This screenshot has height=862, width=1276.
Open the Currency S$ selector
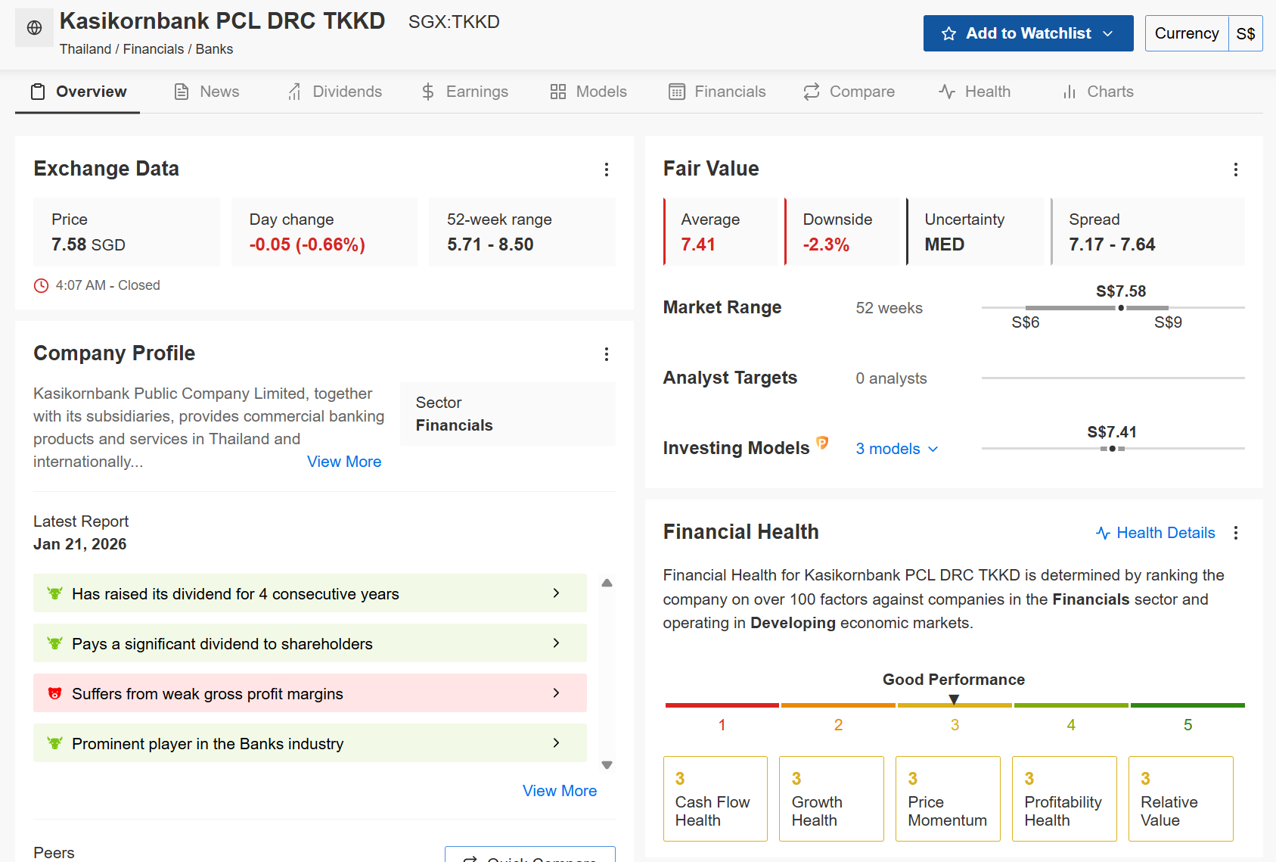(x=1204, y=34)
